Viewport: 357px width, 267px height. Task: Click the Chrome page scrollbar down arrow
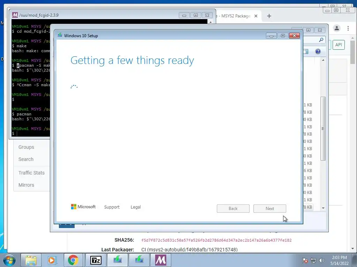(x=353, y=249)
